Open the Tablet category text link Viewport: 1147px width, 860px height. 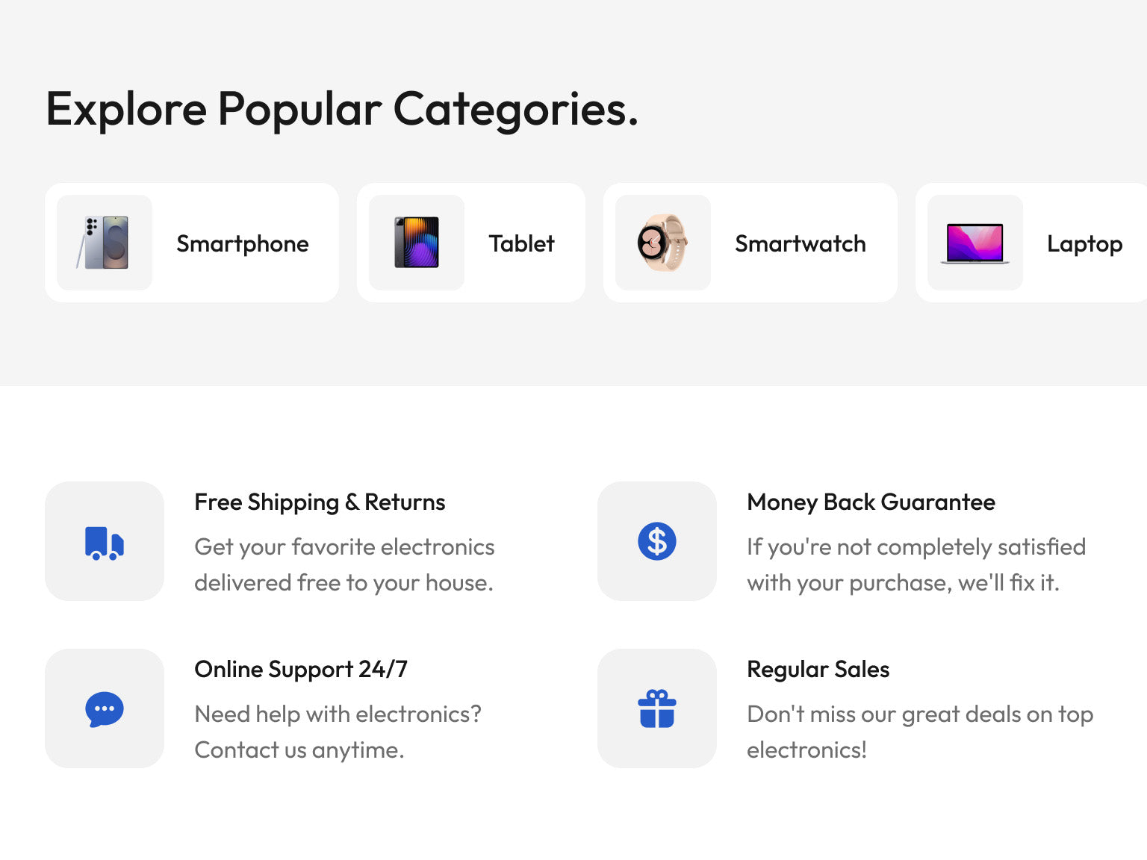click(x=521, y=243)
